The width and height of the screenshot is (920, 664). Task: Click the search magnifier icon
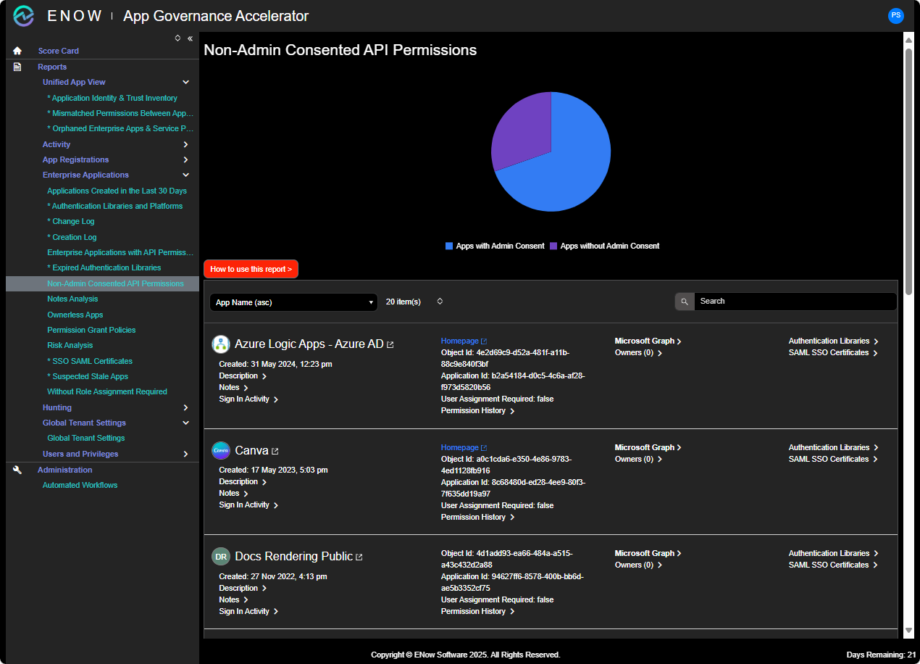(x=684, y=301)
